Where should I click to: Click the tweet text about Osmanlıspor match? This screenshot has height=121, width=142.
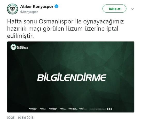coord(65,29)
